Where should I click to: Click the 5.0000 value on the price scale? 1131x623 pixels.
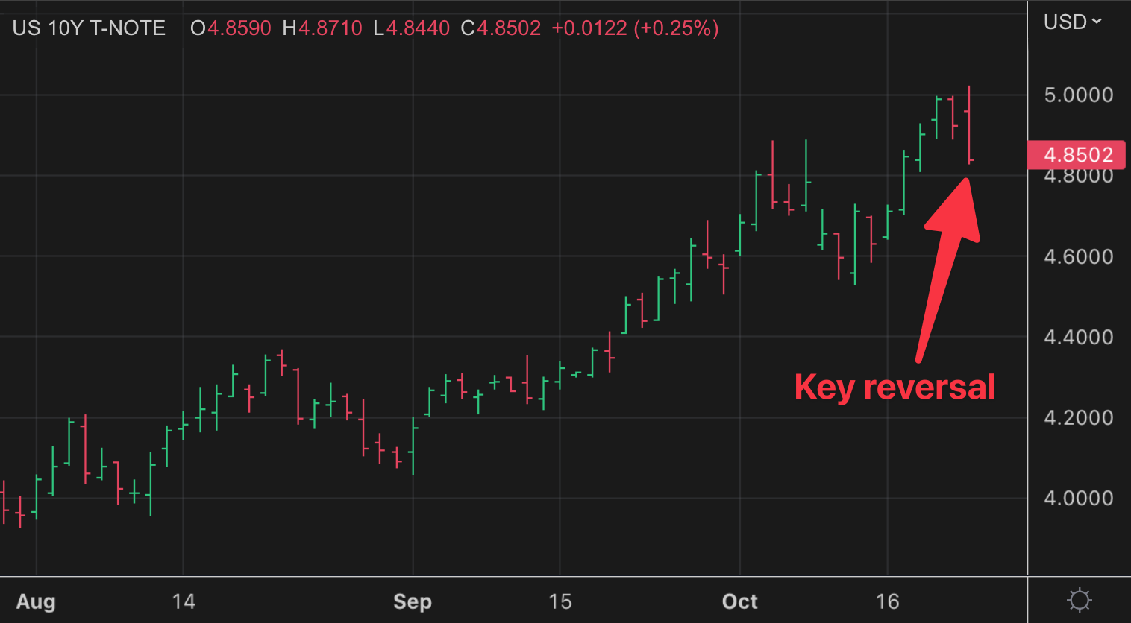click(x=1077, y=95)
